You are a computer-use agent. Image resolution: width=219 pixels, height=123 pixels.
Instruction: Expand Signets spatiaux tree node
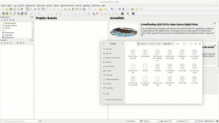(1, 25)
